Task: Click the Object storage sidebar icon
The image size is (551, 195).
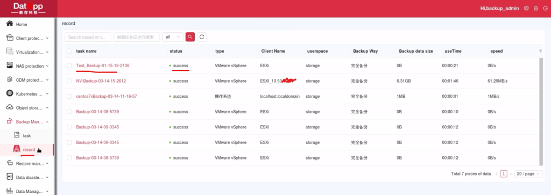Action: pos(10,107)
